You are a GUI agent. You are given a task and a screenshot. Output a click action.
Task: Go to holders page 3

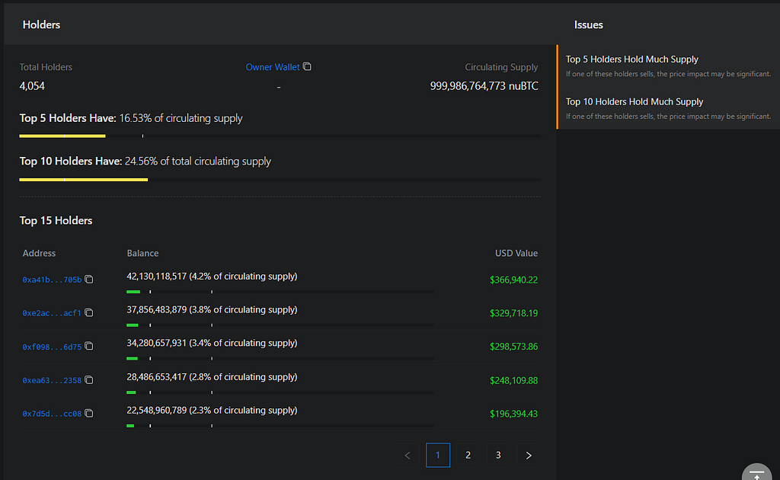[x=498, y=455]
